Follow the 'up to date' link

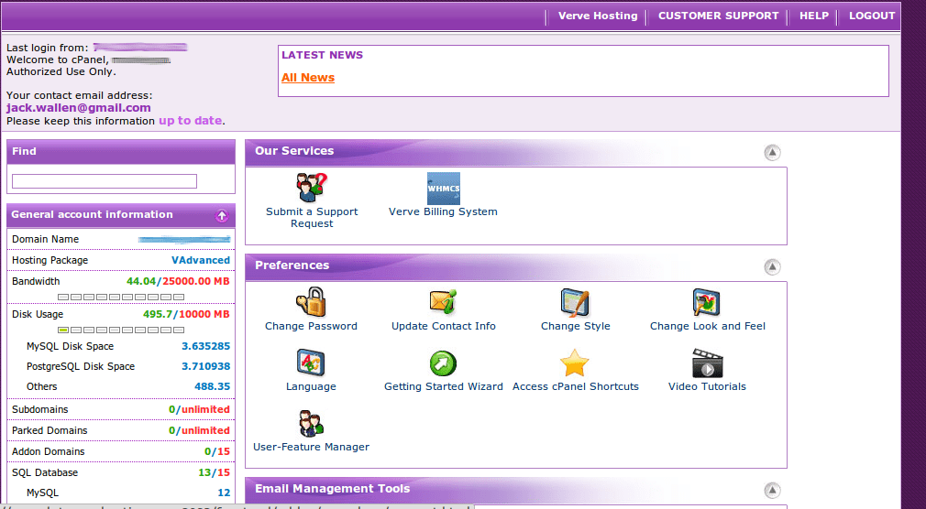point(190,120)
